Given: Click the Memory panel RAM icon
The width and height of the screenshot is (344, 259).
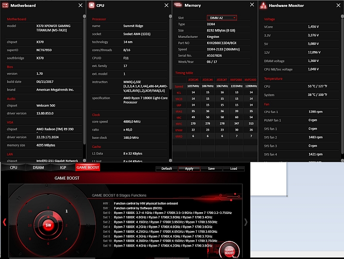Looking at the screenshot, I should 178,5.
